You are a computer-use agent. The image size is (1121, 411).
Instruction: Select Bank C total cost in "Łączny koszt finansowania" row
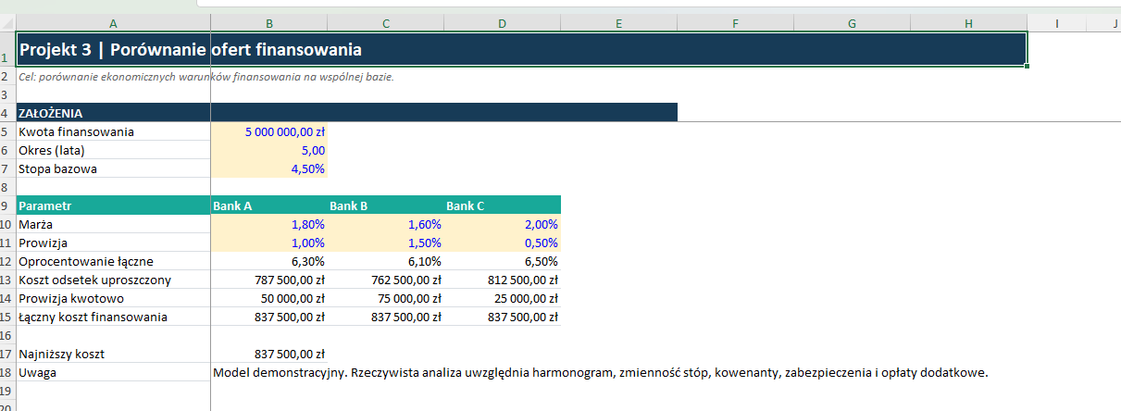click(x=502, y=317)
